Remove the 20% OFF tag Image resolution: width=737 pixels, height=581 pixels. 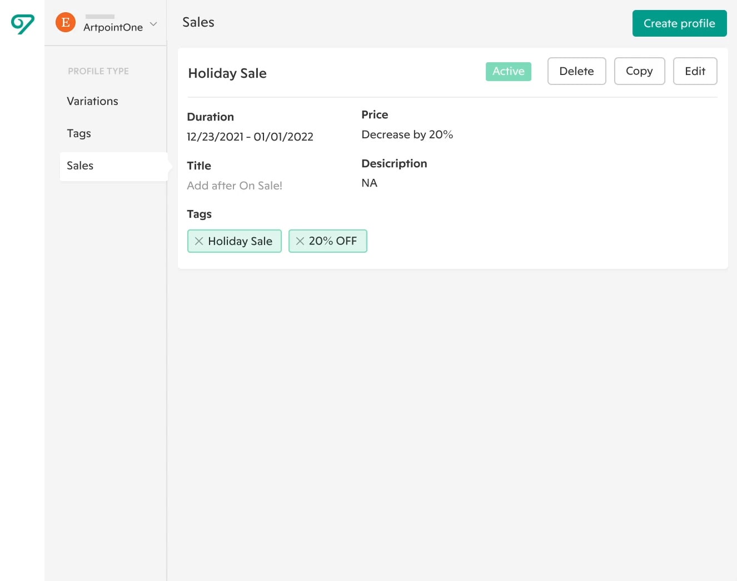[300, 241]
